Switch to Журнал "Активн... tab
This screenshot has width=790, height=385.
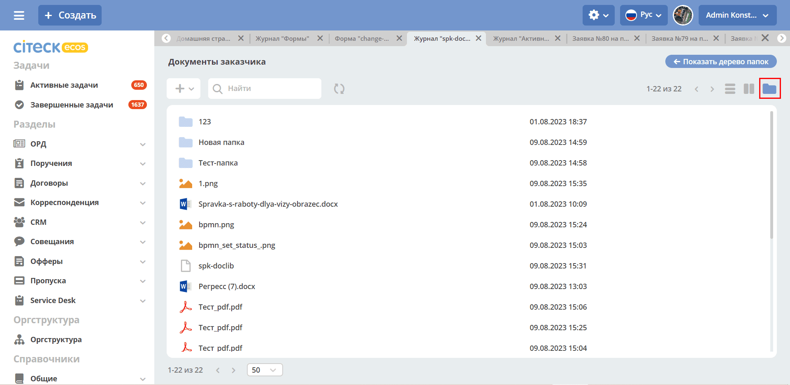[521, 38]
